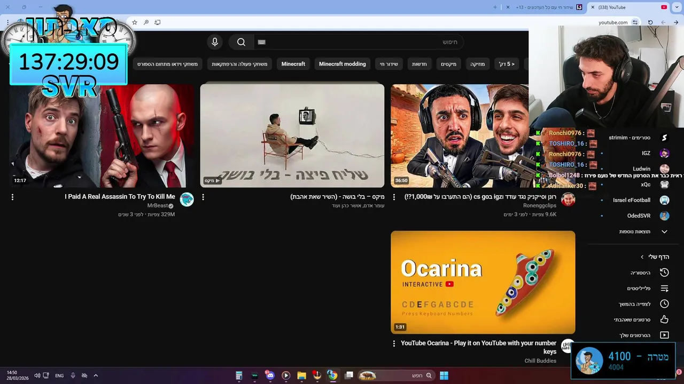This screenshot has height=384, width=684.
Task: Click the YouTube search input field
Action: click(358, 42)
